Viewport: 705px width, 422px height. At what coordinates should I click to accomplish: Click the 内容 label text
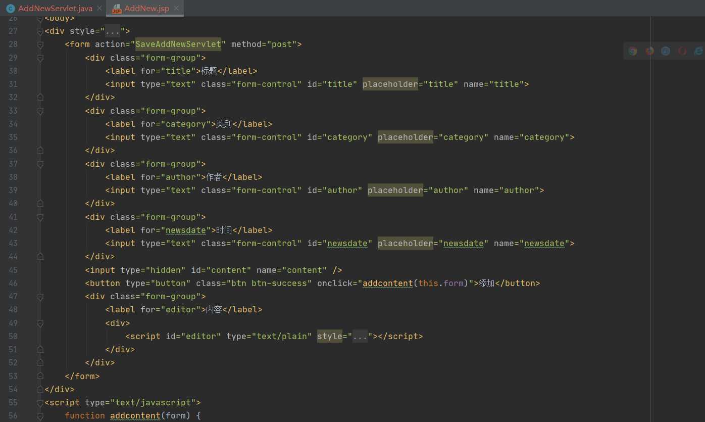click(214, 309)
